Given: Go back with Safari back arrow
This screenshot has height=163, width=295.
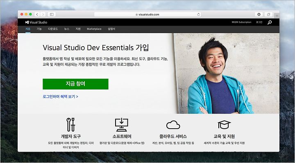Looking at the screenshot, I should click(x=37, y=14).
